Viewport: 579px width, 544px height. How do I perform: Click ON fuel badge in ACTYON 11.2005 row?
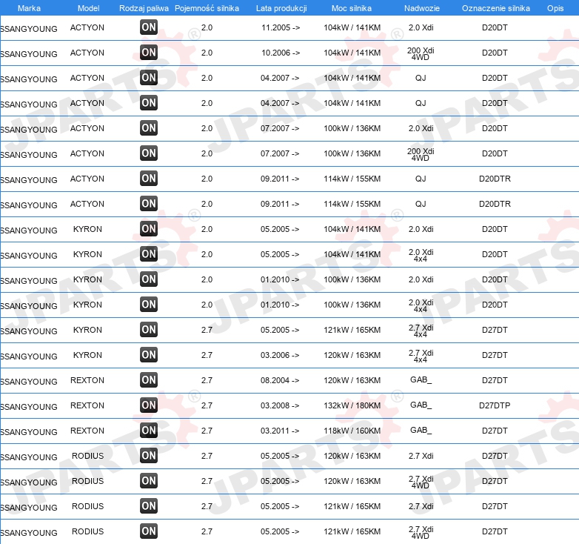149,27
